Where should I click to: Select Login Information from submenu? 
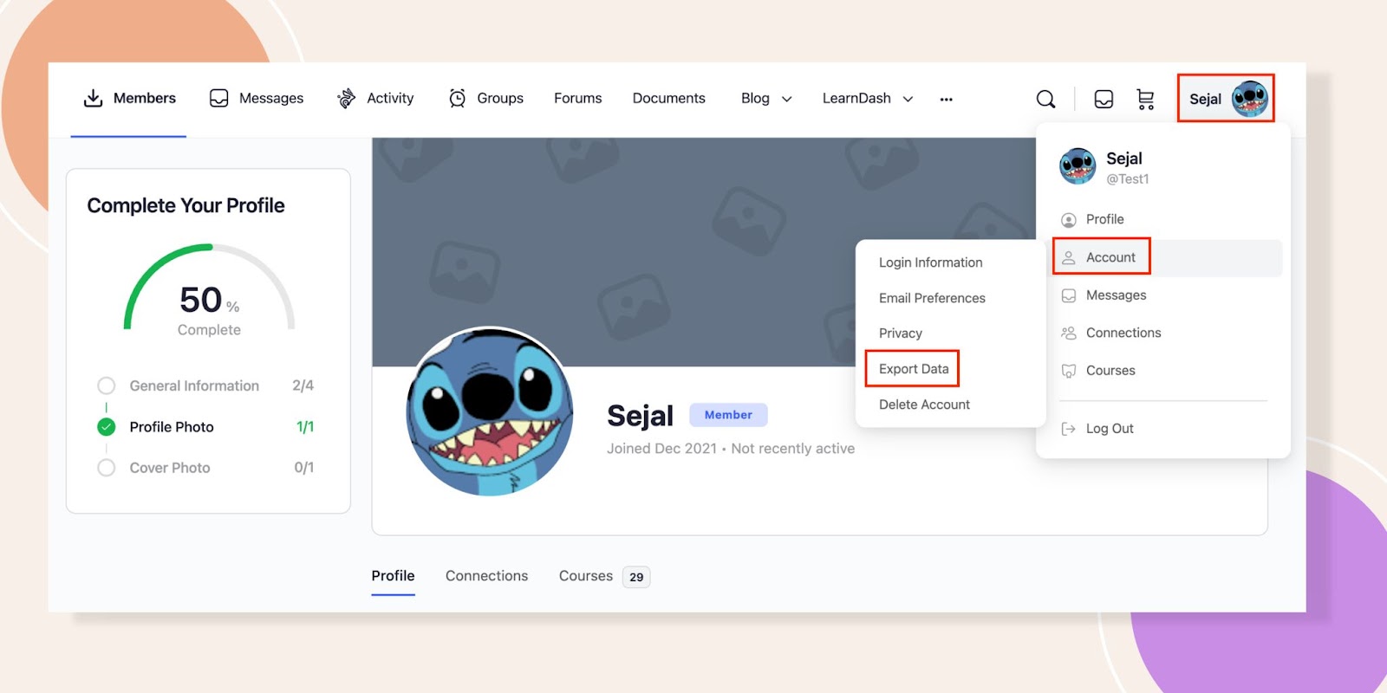931,262
